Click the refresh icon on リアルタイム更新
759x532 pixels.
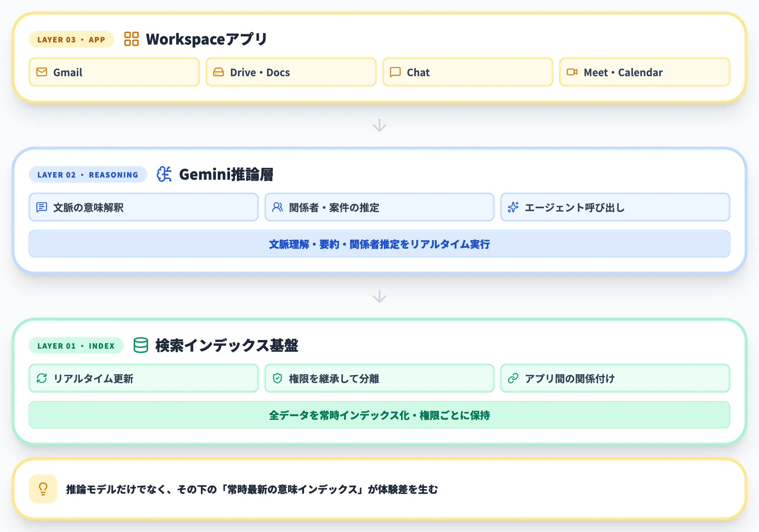tap(42, 378)
